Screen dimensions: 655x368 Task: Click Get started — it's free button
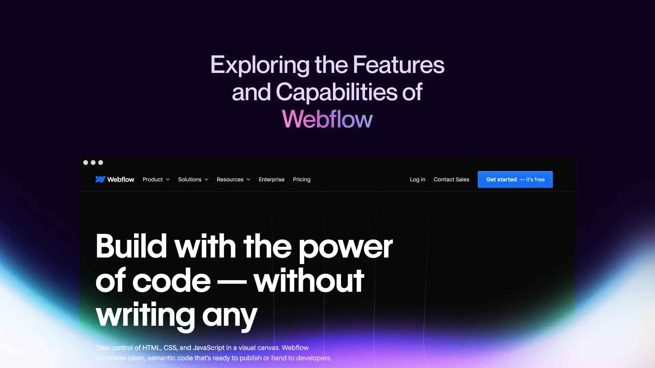(x=515, y=179)
